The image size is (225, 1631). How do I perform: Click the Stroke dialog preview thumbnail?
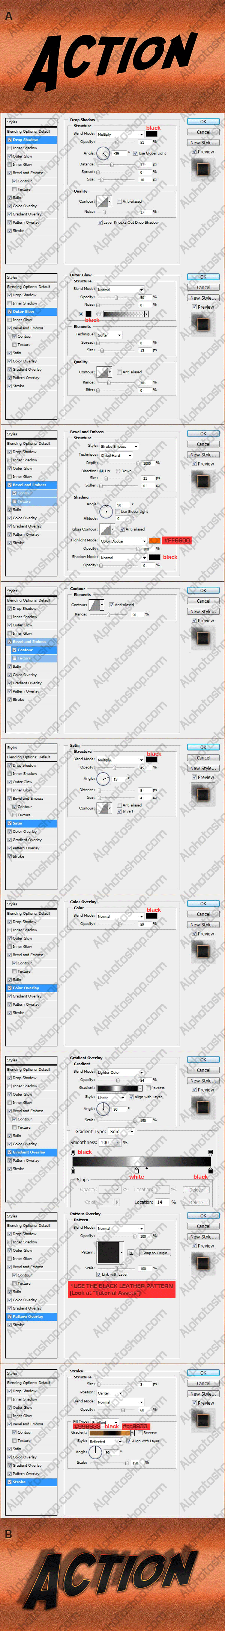(202, 1420)
